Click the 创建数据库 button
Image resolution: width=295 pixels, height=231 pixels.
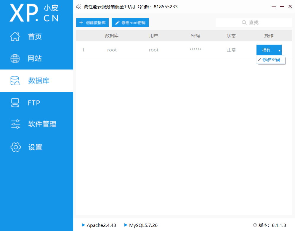pyautogui.click(x=92, y=22)
